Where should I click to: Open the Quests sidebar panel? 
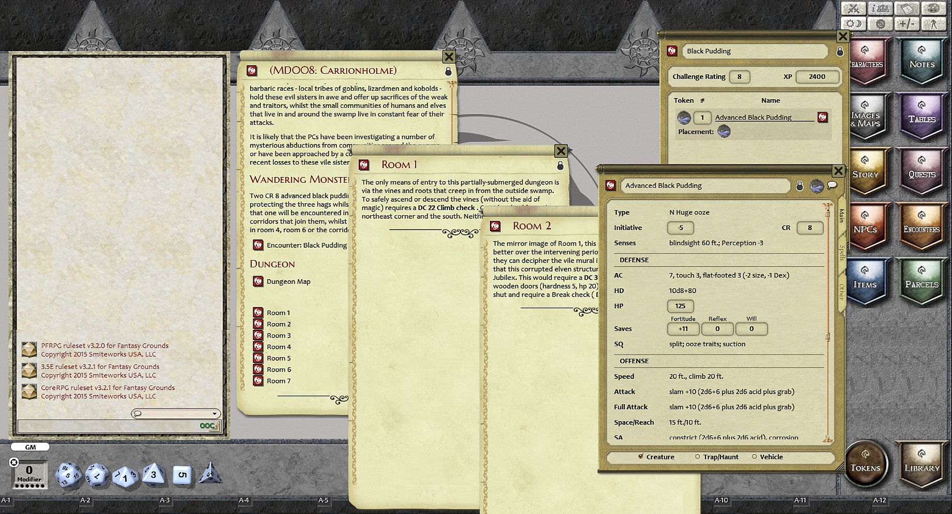pos(922,172)
